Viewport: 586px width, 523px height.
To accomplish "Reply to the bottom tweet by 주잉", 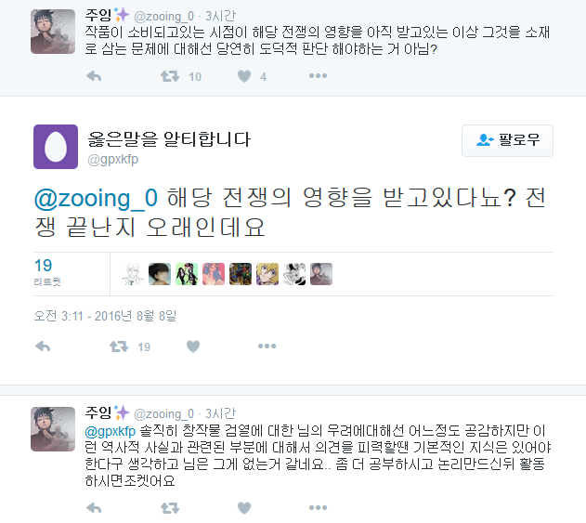I will [94, 508].
